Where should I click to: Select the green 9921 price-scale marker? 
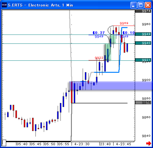143,60
